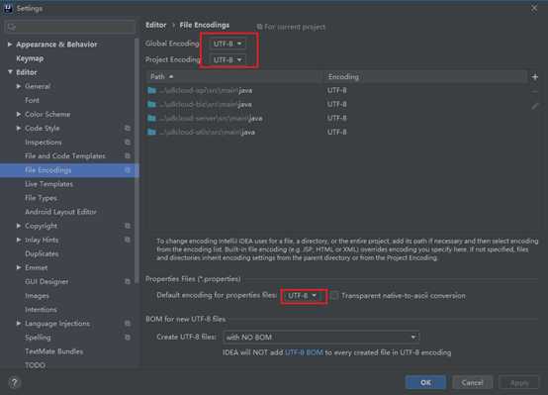Click the help question mark icon
The image size is (548, 395).
tap(14, 382)
